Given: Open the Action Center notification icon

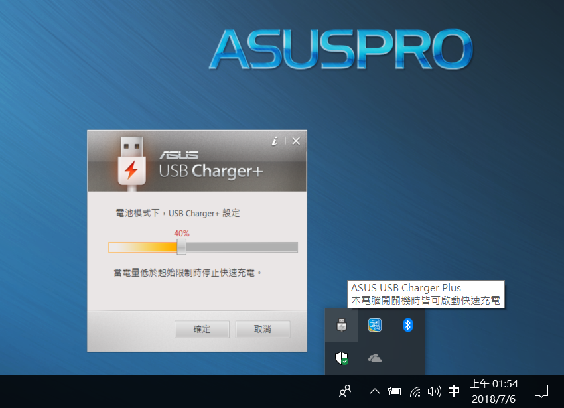Looking at the screenshot, I should click(541, 391).
